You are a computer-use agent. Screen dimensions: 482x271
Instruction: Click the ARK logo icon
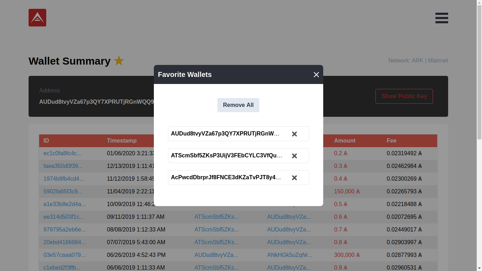coord(37,18)
